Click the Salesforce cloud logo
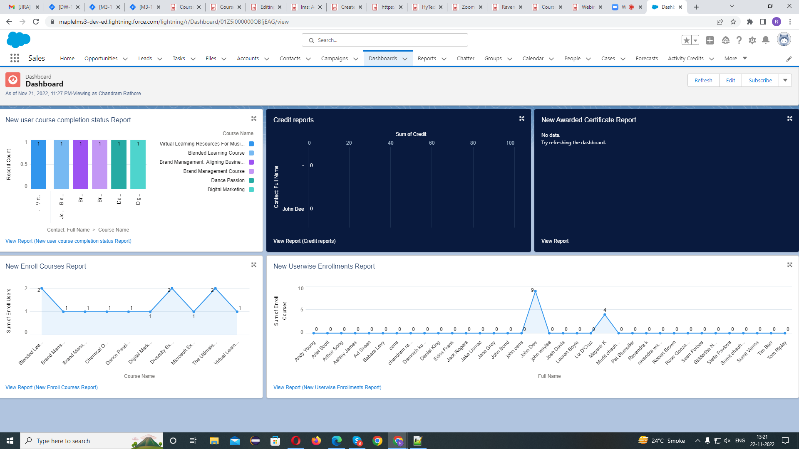Viewport: 799px width, 449px height. (x=18, y=40)
